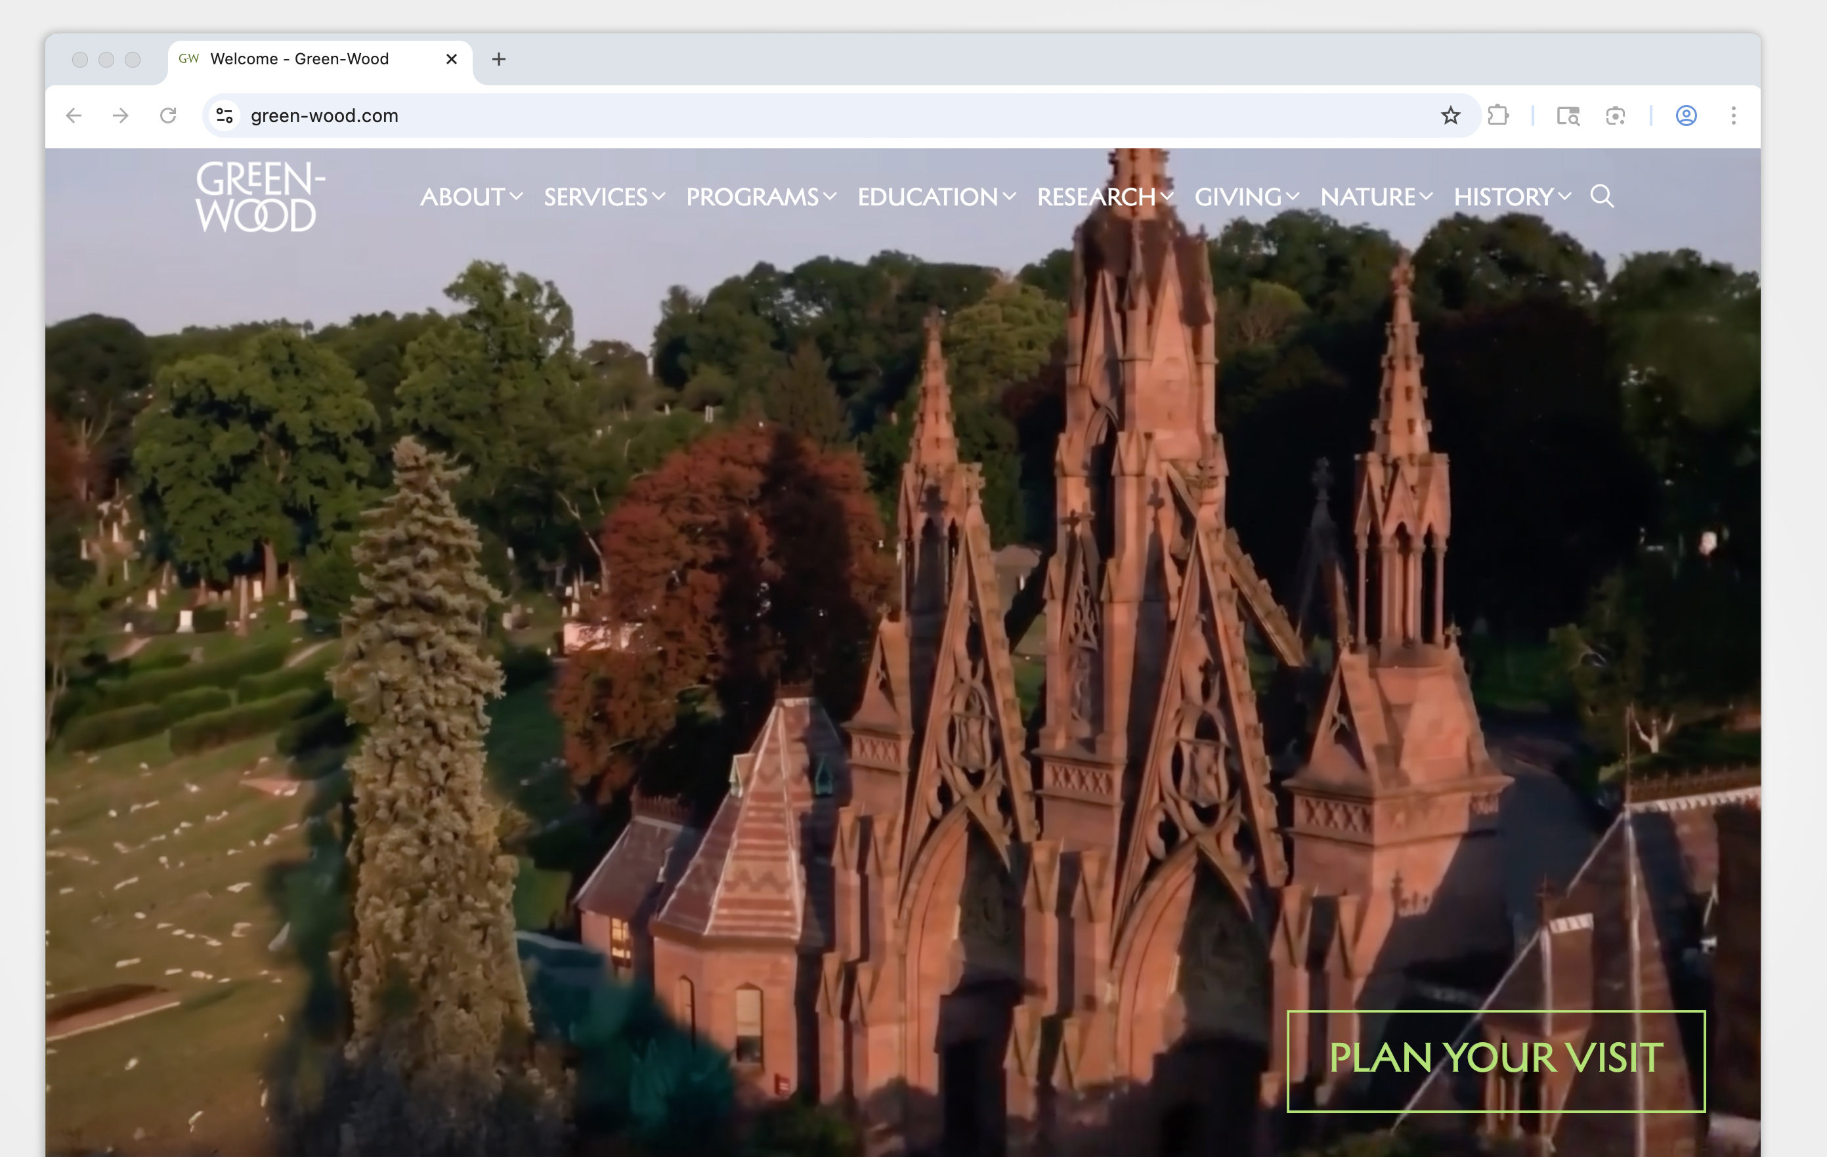Image resolution: width=1827 pixels, height=1157 pixels.
Task: Bookmark this page with star icon
Action: point(1450,116)
